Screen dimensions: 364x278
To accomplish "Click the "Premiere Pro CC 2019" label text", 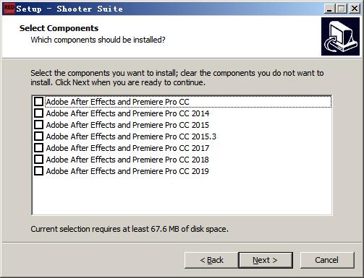I will [x=171, y=171].
